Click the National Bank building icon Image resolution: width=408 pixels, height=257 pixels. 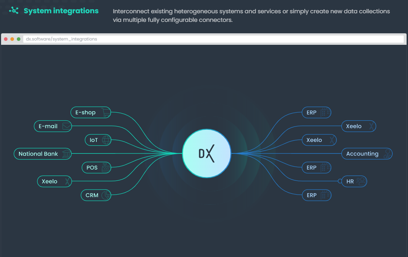point(66,154)
